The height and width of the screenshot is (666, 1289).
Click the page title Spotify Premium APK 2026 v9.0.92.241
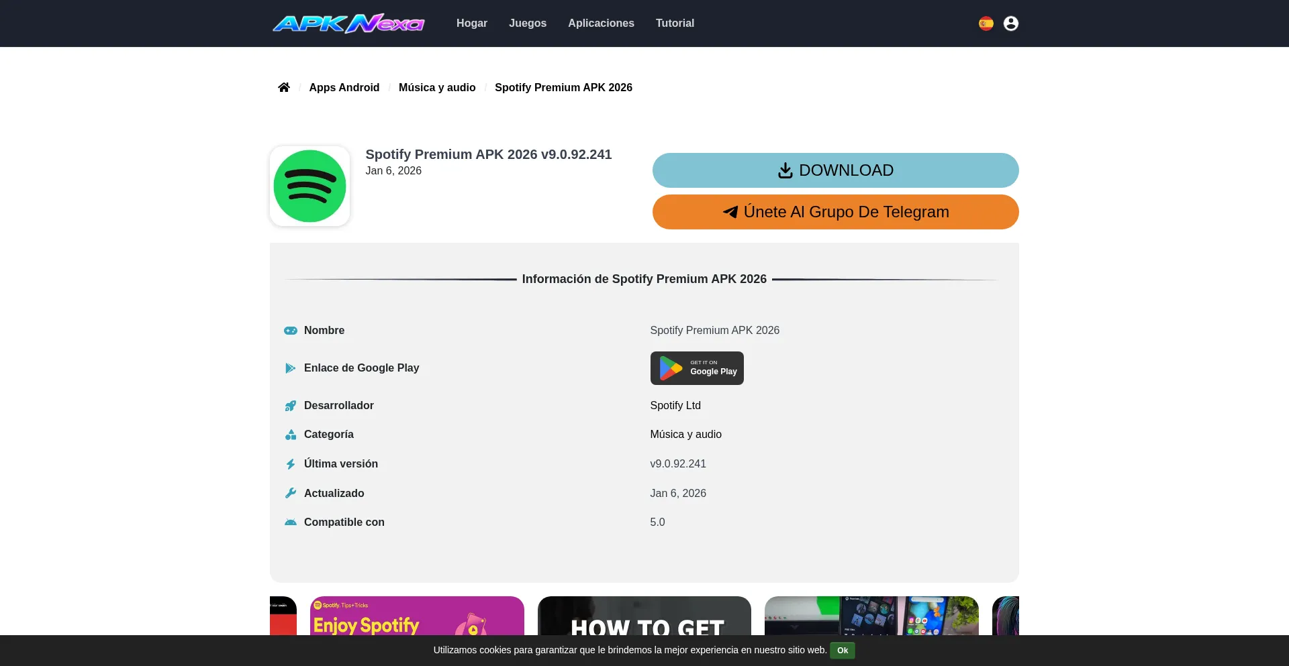tap(488, 154)
